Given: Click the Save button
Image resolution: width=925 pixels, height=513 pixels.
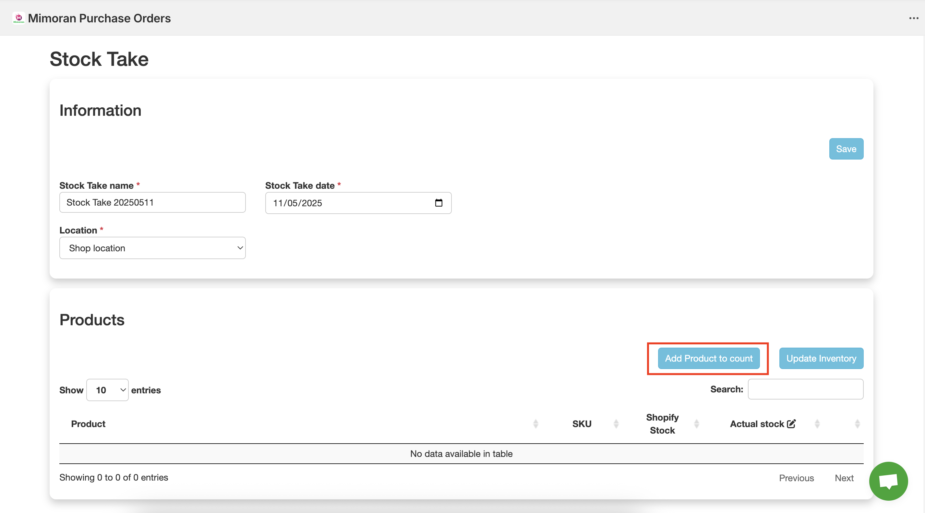Looking at the screenshot, I should 846,149.
